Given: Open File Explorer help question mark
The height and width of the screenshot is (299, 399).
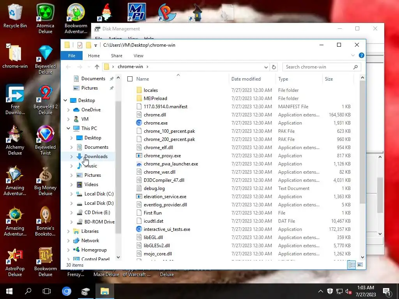Looking at the screenshot, I should point(361,55).
